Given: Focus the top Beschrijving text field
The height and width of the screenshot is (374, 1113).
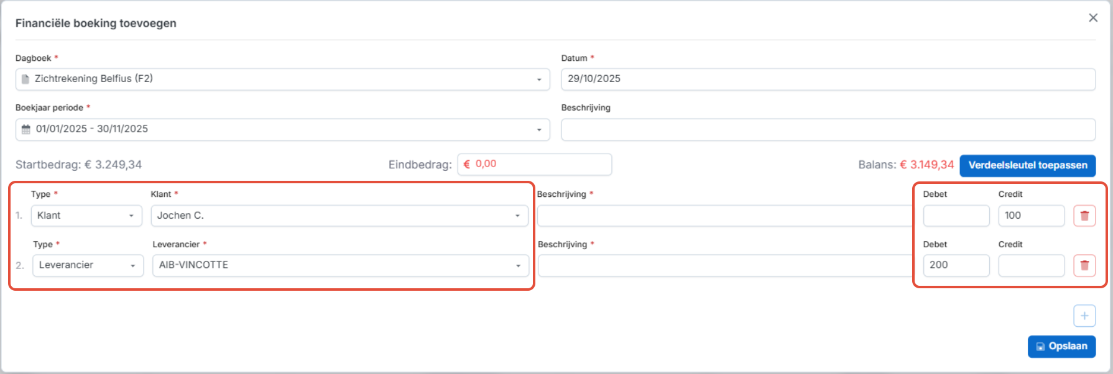Looking at the screenshot, I should pos(828,129).
